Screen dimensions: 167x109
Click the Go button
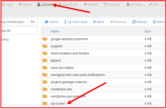(x=32, y=22)
